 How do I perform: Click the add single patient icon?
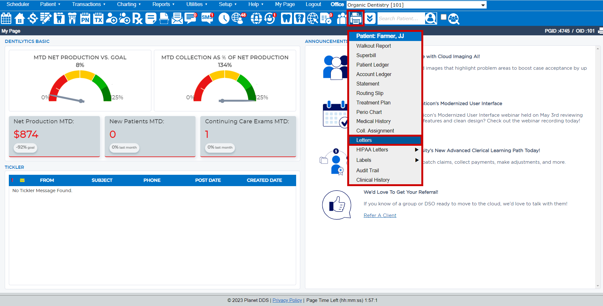(x=111, y=18)
